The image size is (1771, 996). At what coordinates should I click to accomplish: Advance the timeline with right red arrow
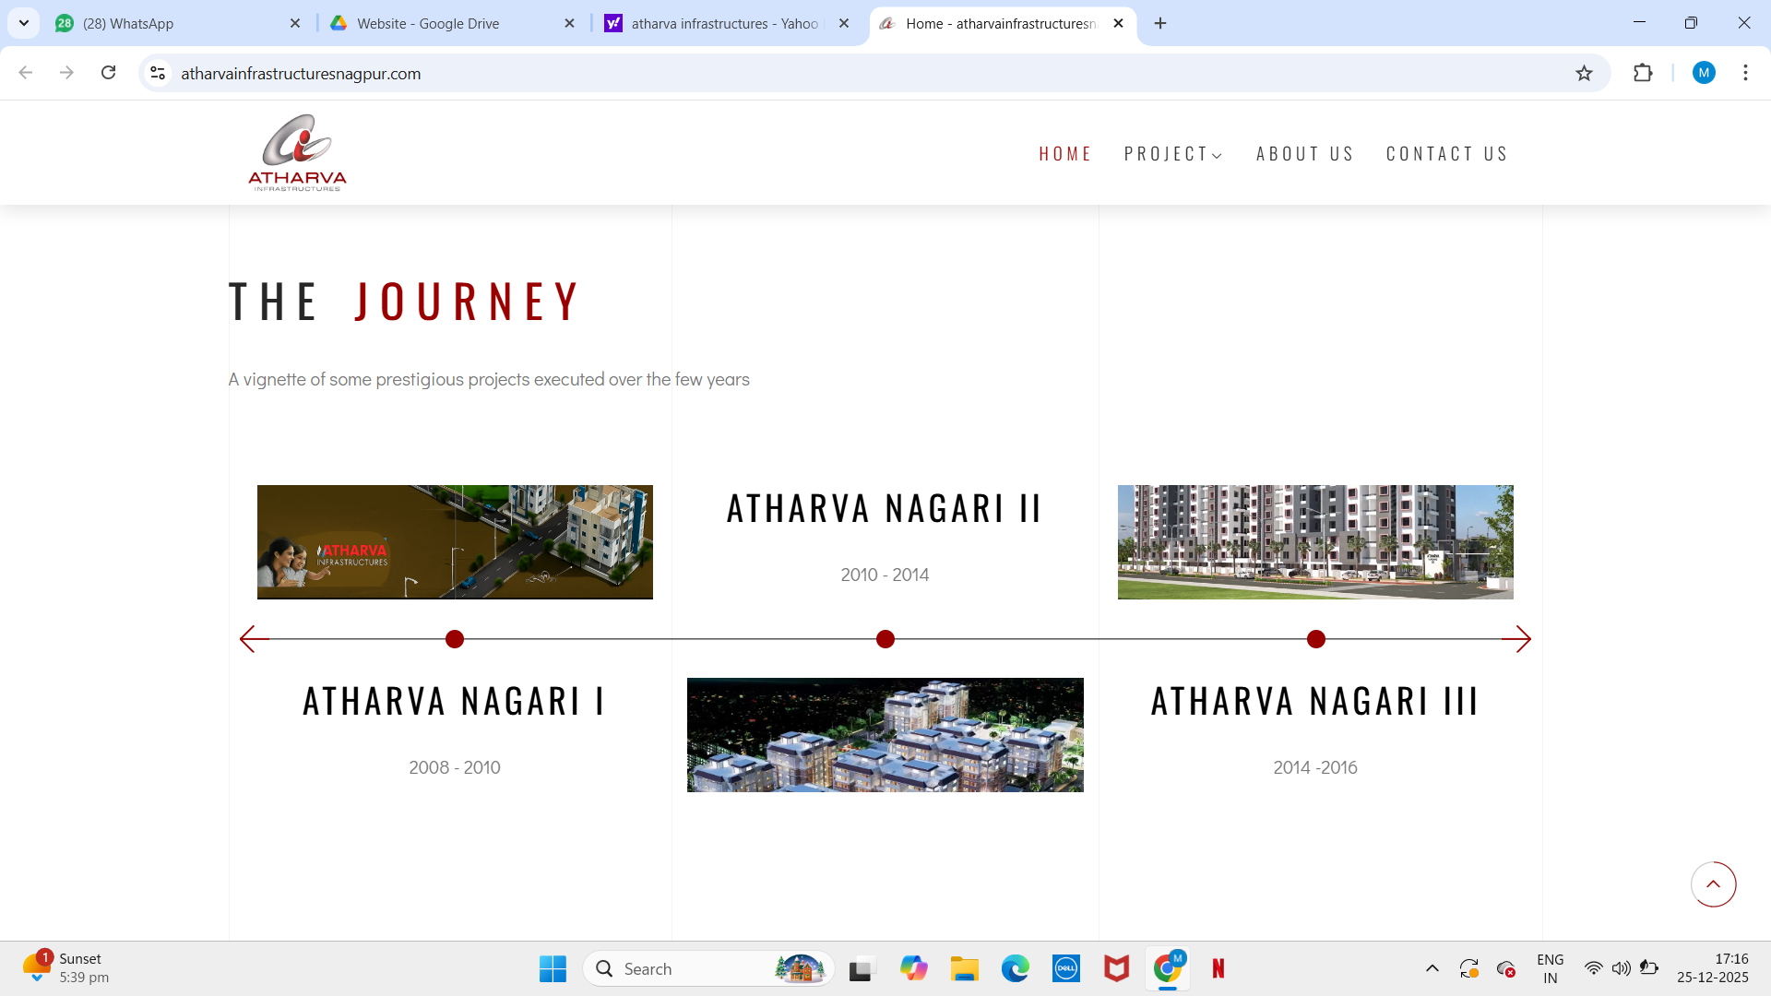click(x=1515, y=639)
